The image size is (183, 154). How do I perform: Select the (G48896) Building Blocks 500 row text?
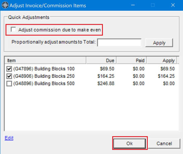tap(44, 83)
